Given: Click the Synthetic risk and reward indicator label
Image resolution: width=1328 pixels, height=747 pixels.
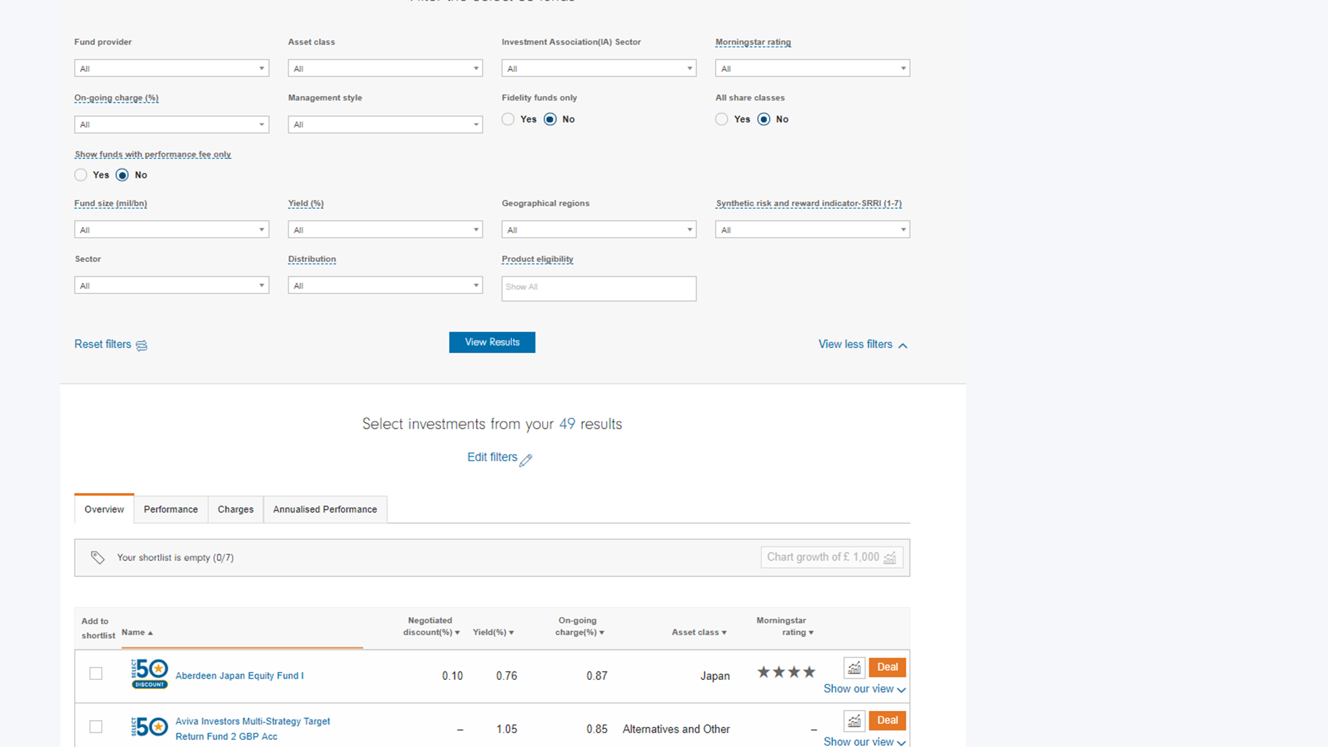Looking at the screenshot, I should tap(809, 203).
